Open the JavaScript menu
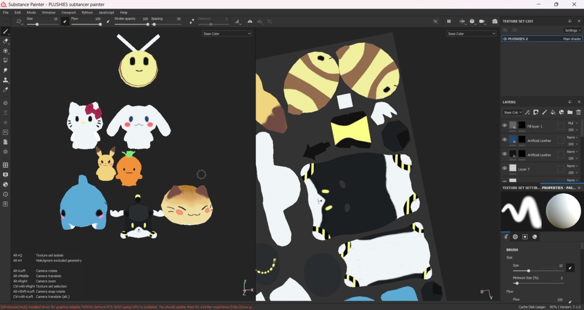 coord(106,13)
